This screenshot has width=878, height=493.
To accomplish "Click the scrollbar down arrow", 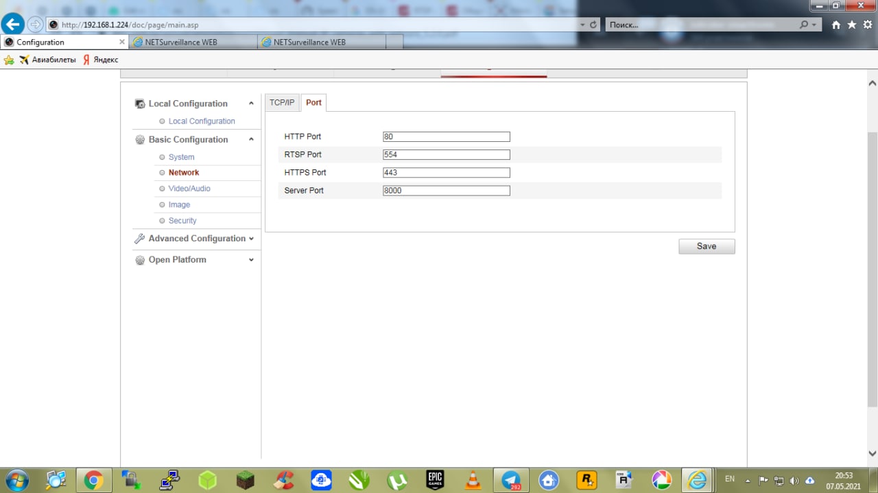I will (873, 453).
